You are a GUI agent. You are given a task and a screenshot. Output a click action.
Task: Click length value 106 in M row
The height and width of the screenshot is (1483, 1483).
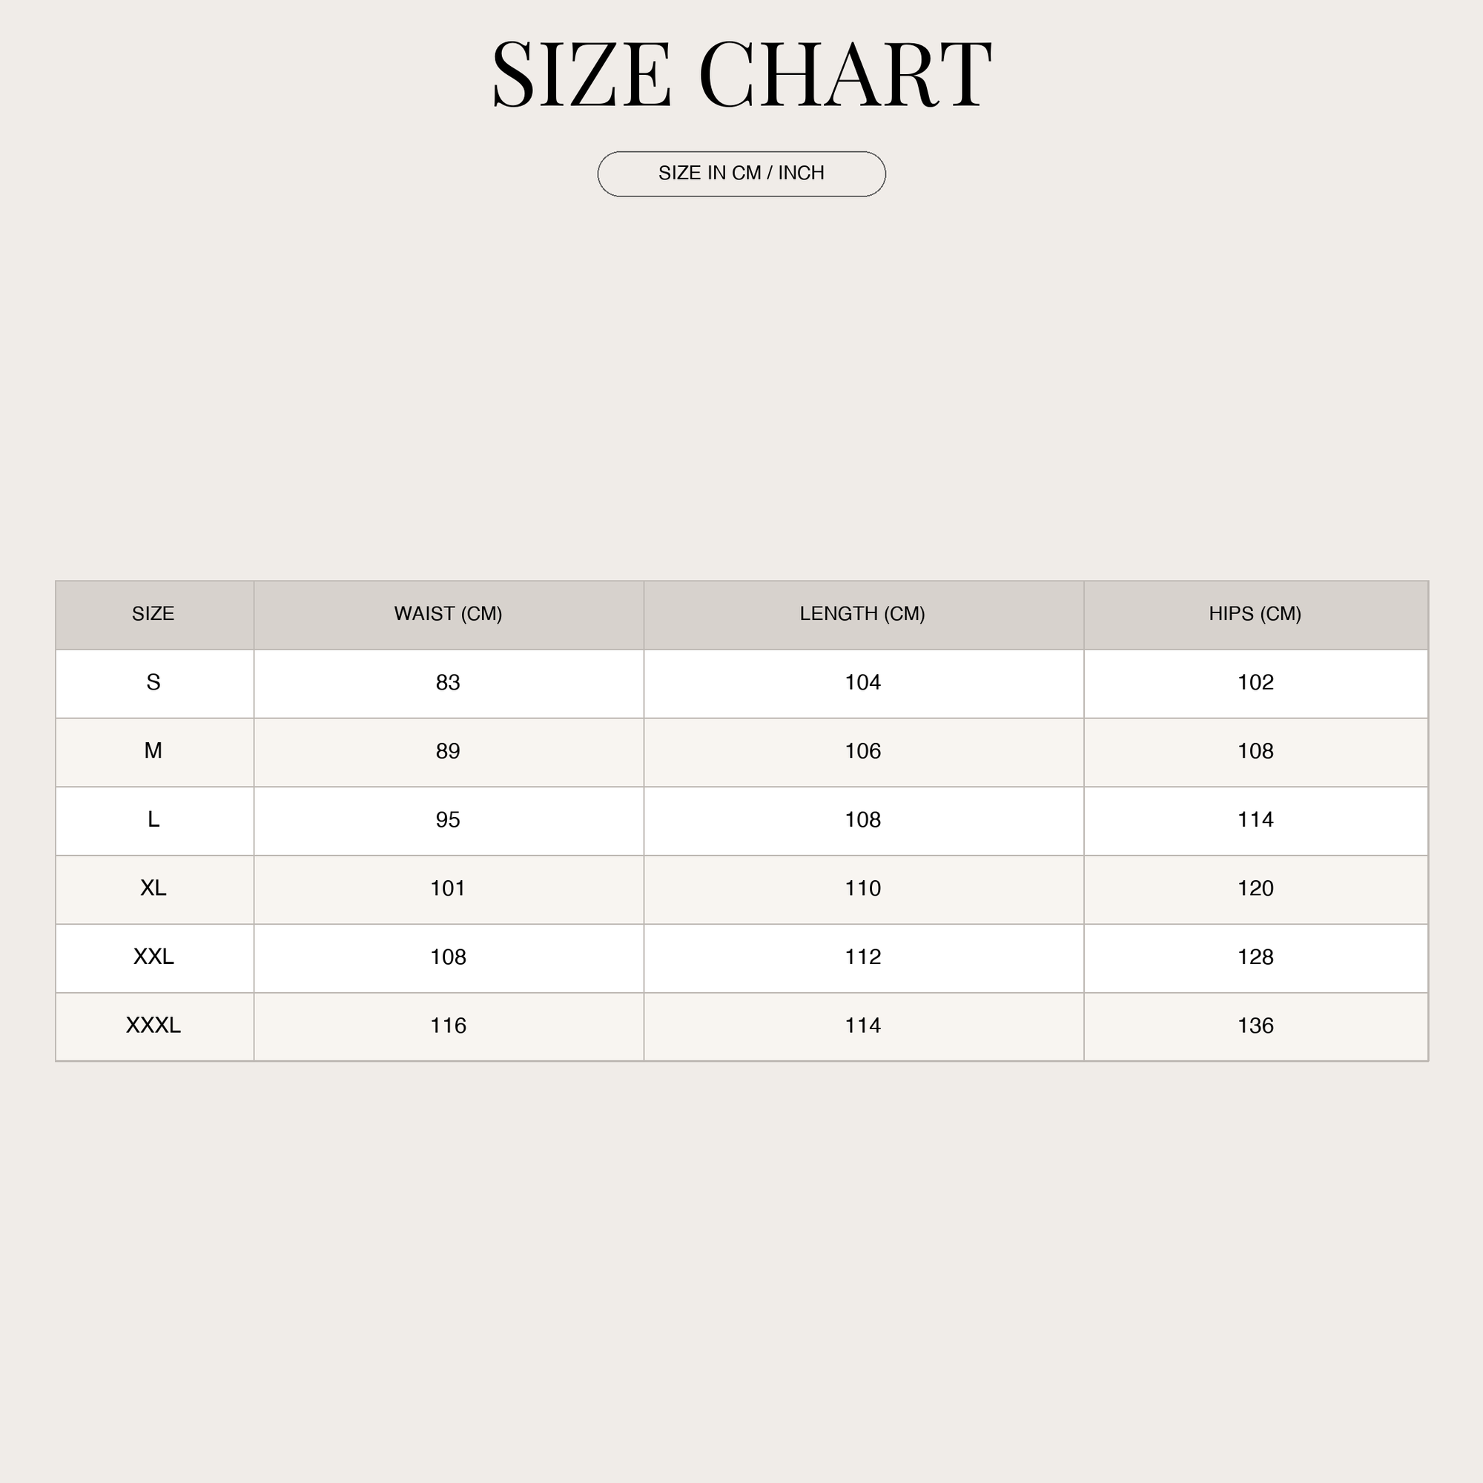pos(863,750)
